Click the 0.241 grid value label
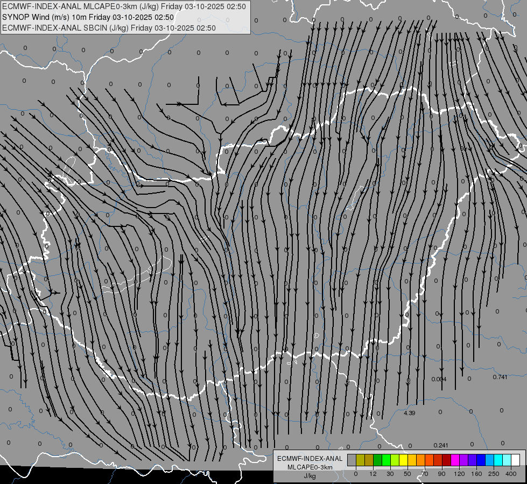This screenshot has width=527, height=484. pos(441,445)
